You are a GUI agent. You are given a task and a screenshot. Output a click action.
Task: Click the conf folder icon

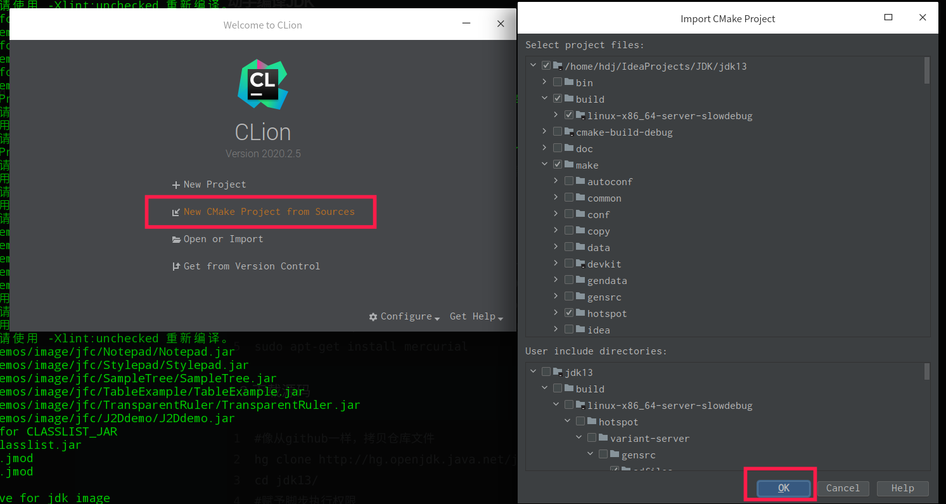(x=580, y=214)
